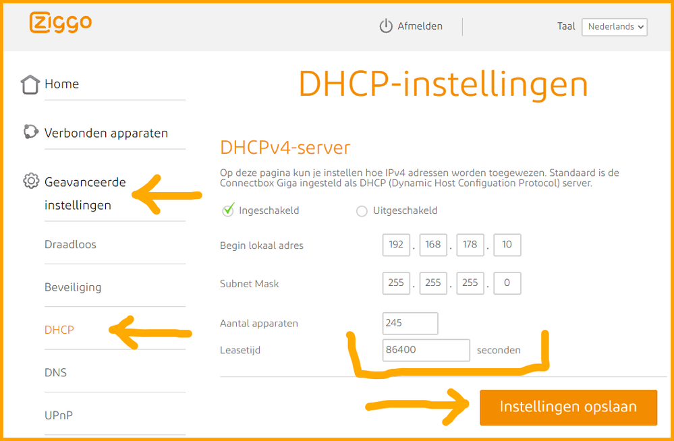Open the Taal language dropdown

pyautogui.click(x=614, y=27)
